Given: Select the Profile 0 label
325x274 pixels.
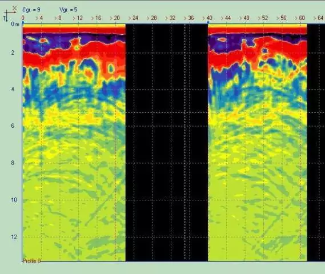Looking at the screenshot, I should (x=31, y=261).
